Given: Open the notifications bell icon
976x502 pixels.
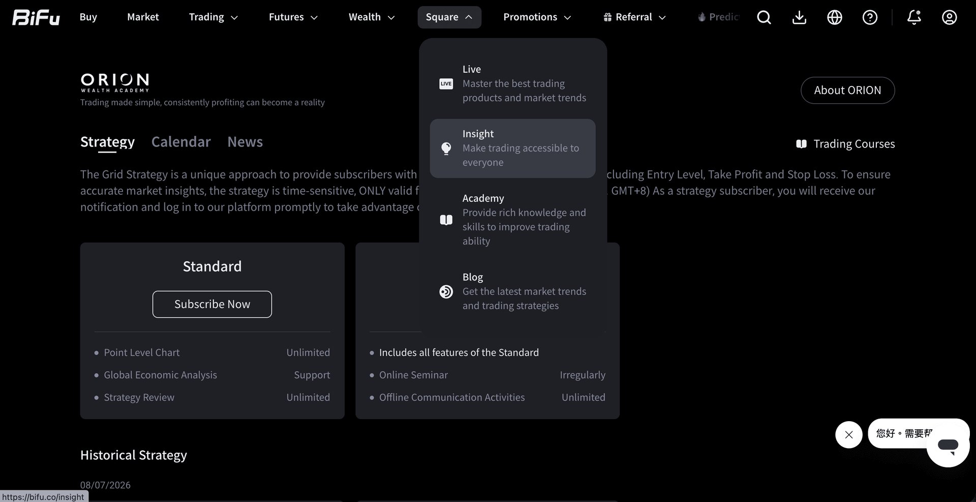Looking at the screenshot, I should click(x=914, y=17).
